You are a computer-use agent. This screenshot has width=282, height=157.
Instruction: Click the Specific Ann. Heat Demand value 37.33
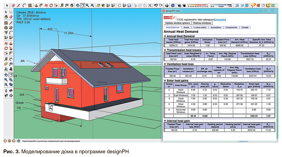pos(261,46)
